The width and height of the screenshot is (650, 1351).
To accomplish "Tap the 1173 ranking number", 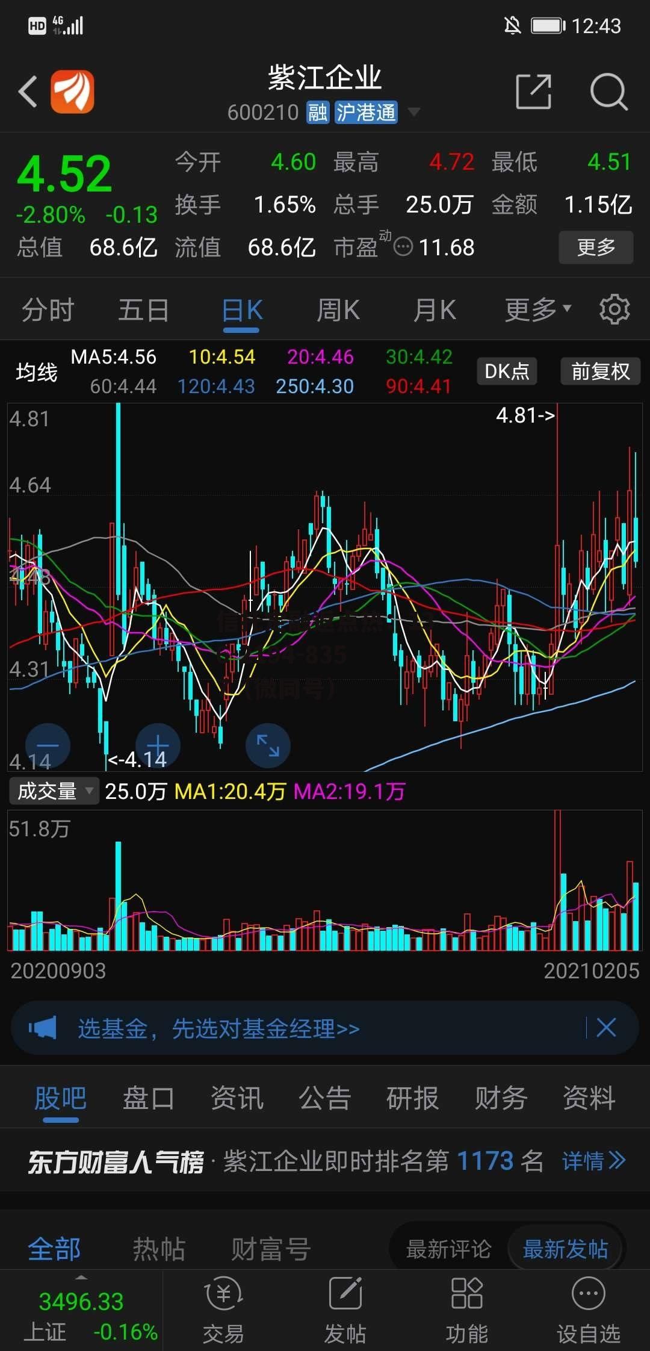I will [485, 1161].
